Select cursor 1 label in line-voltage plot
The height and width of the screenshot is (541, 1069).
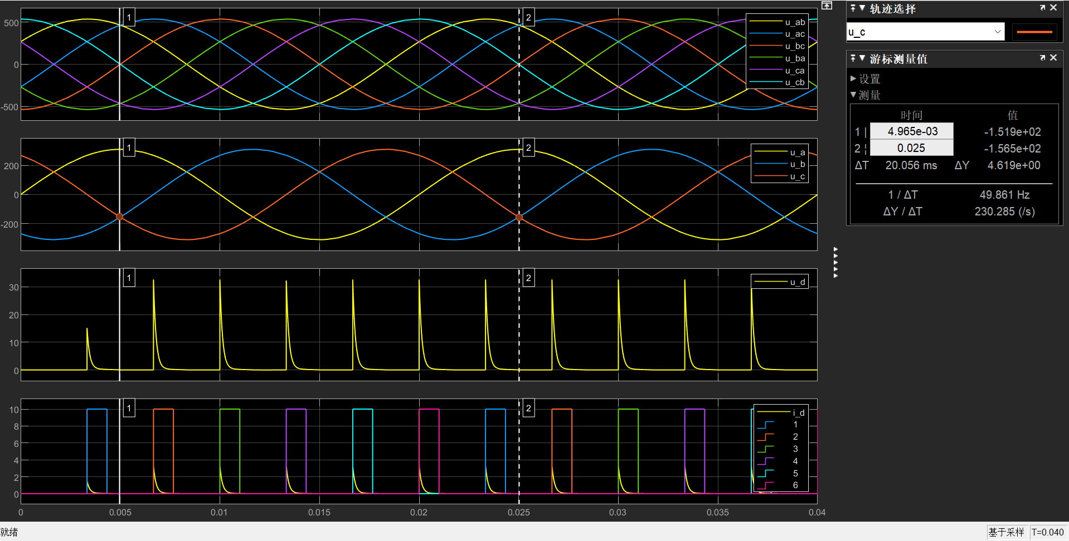(129, 17)
